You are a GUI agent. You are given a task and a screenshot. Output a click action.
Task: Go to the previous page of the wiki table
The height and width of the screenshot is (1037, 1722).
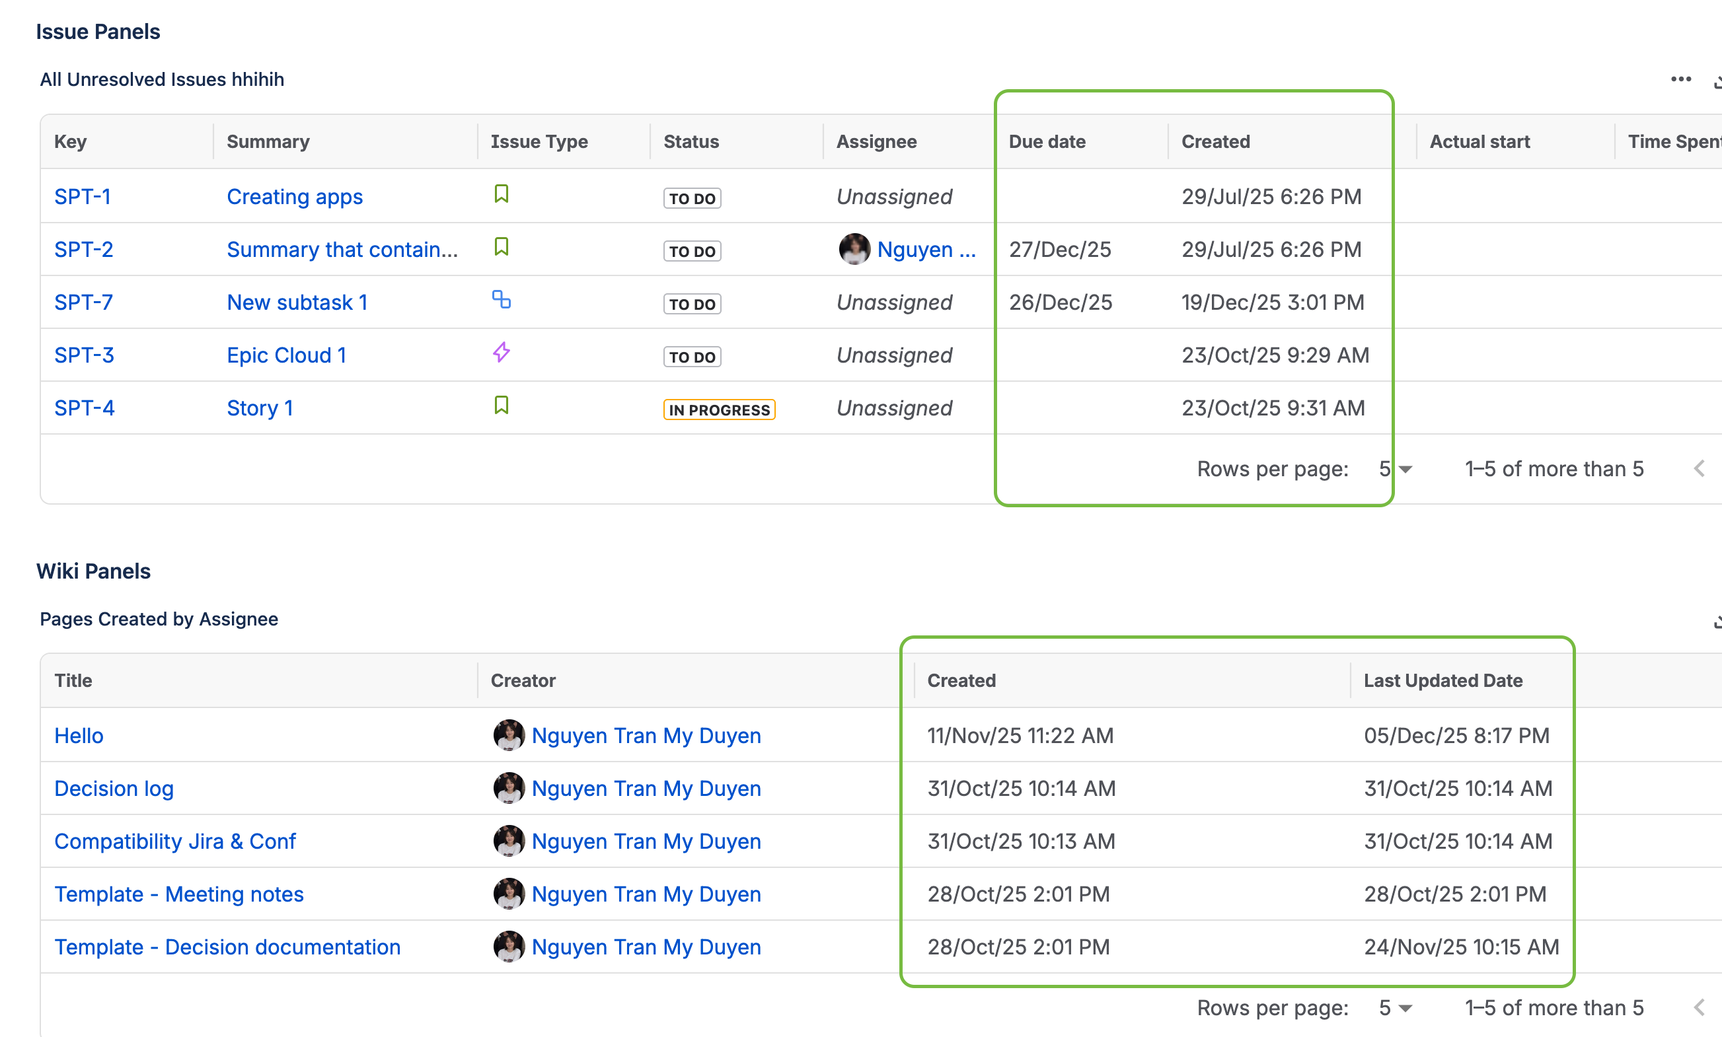pos(1699,1008)
